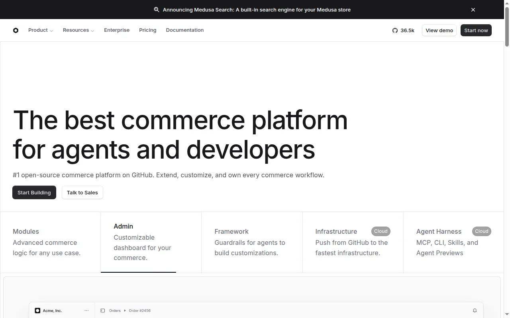Click Order #2456 breadcrumb text
Image resolution: width=510 pixels, height=318 pixels.
point(139,310)
